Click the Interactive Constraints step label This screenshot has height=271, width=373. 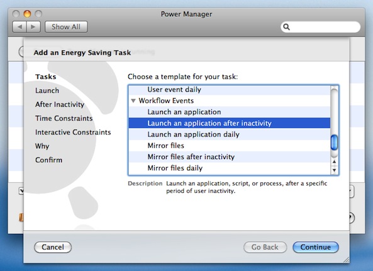(x=73, y=132)
